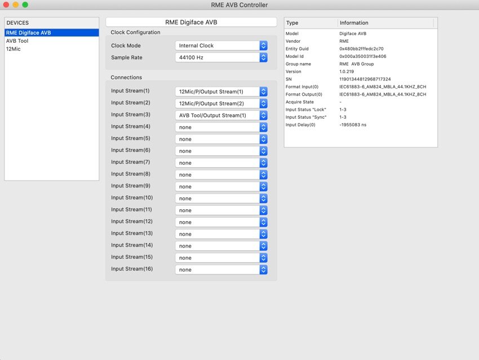This screenshot has height=360, width=479.
Task: Open Input Stream(3) source dropdown
Action: pyautogui.click(x=221, y=115)
